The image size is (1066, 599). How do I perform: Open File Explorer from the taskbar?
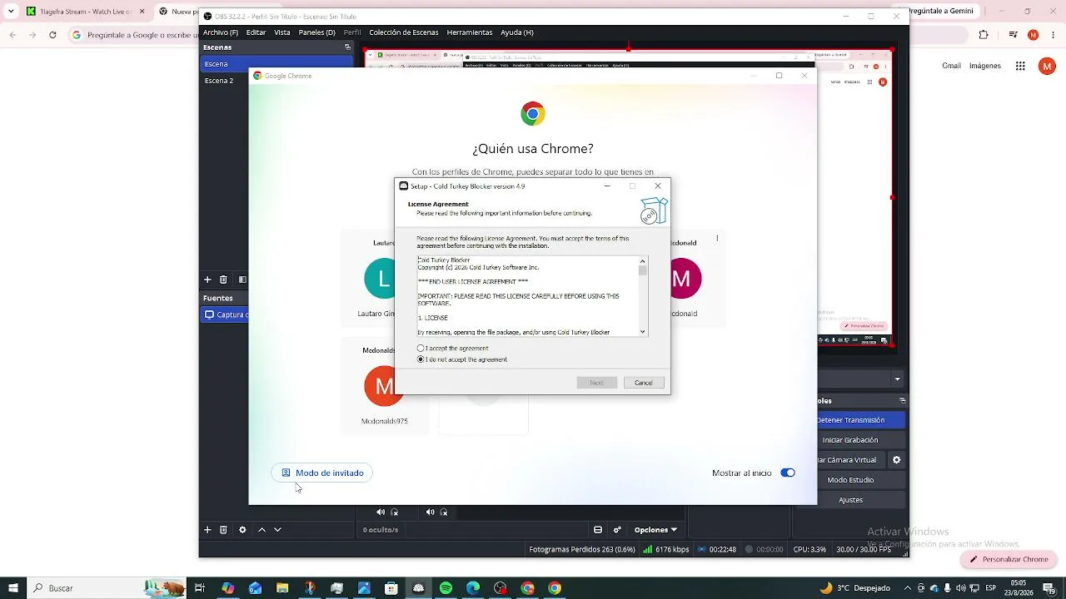click(282, 588)
